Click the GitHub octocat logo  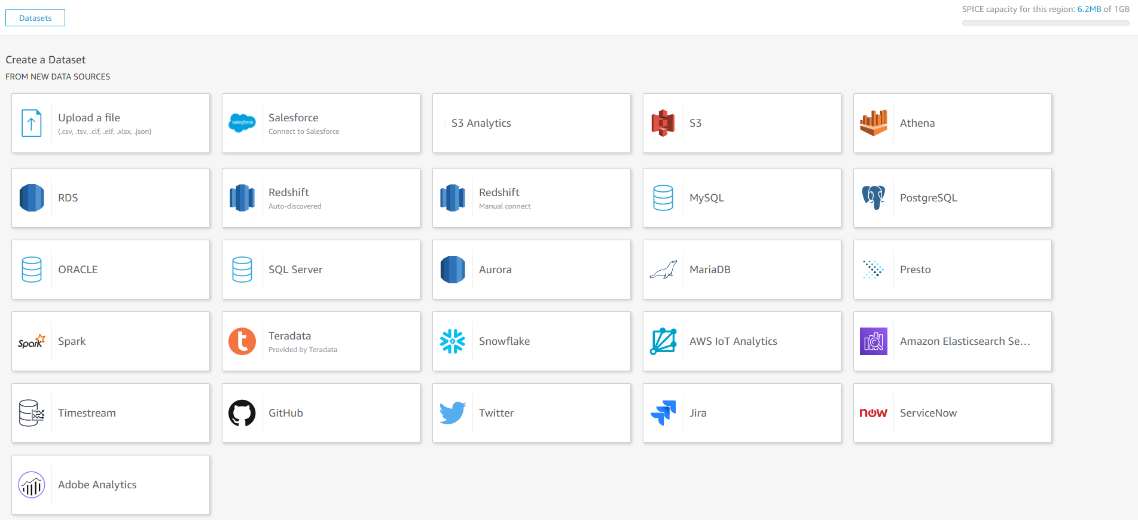(x=242, y=413)
